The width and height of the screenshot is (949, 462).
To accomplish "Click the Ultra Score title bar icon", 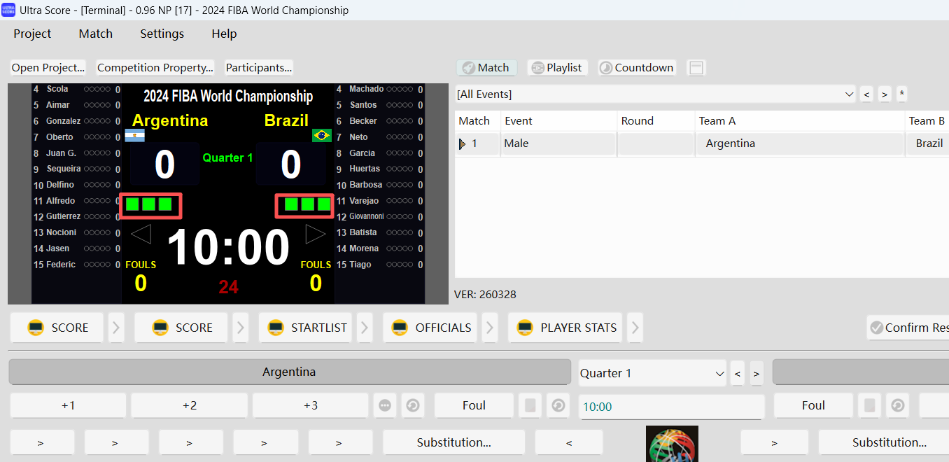I will [x=8, y=10].
